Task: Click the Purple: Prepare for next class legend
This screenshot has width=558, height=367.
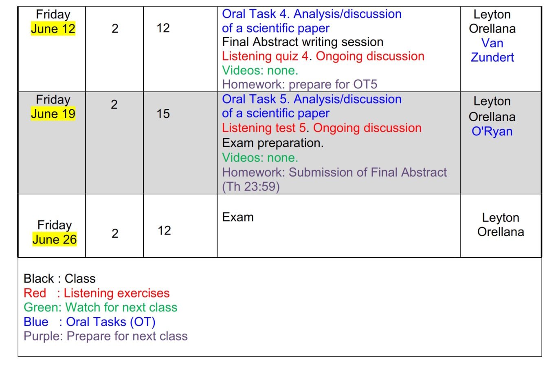Action: tap(105, 336)
